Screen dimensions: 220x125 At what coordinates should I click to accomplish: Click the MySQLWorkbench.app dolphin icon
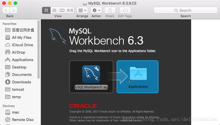click(91, 74)
